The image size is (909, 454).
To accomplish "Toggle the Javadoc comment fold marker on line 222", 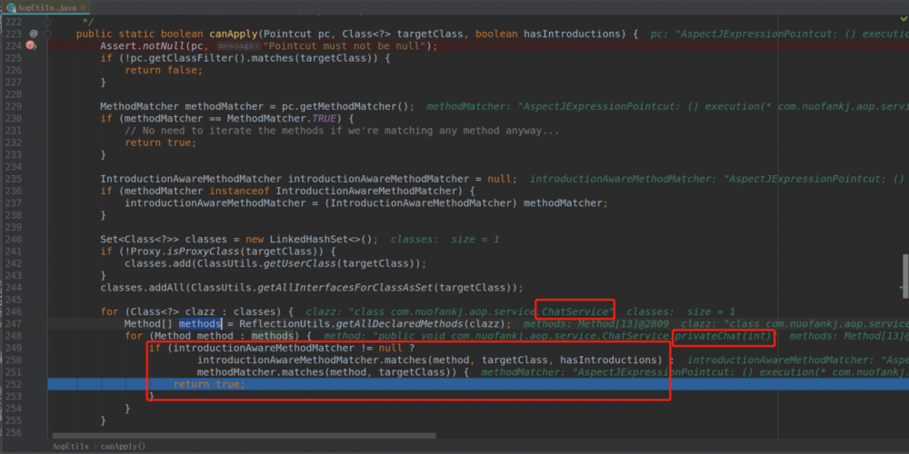I will [47, 22].
